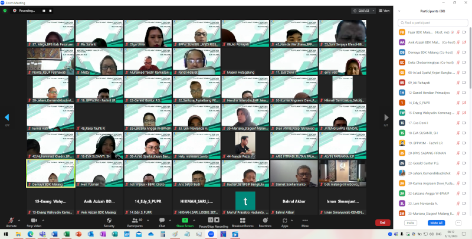Open Breakout Rooms from the toolbar
This screenshot has height=239, width=472.
pyautogui.click(x=242, y=221)
